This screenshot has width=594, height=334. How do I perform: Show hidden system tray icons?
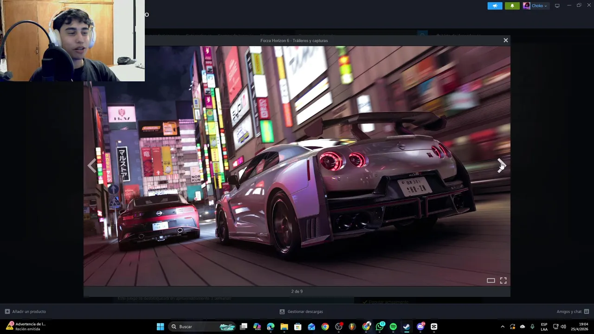(x=503, y=327)
